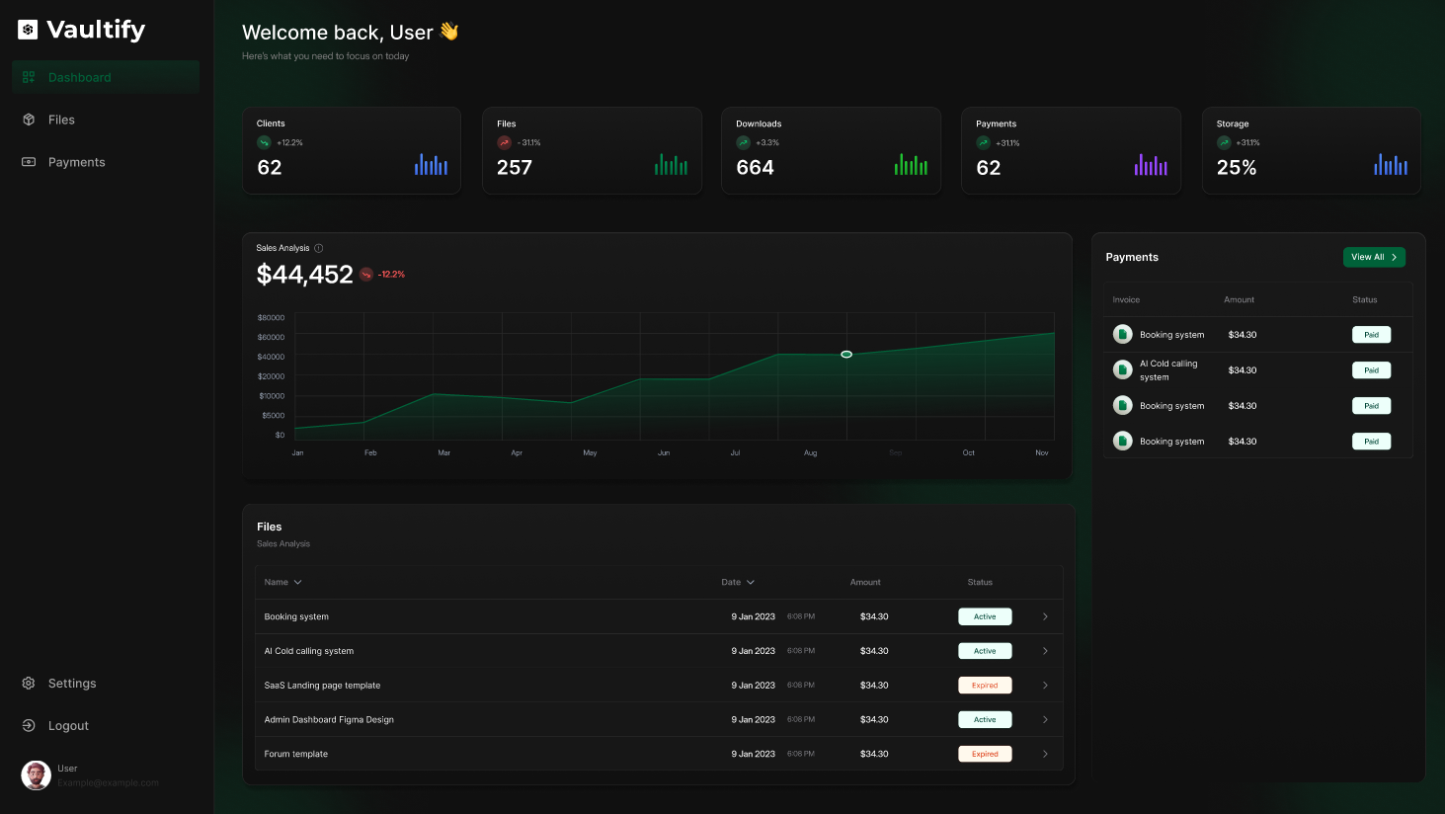
Task: Open the Dashboard section from the sidebar
Action: (79, 77)
